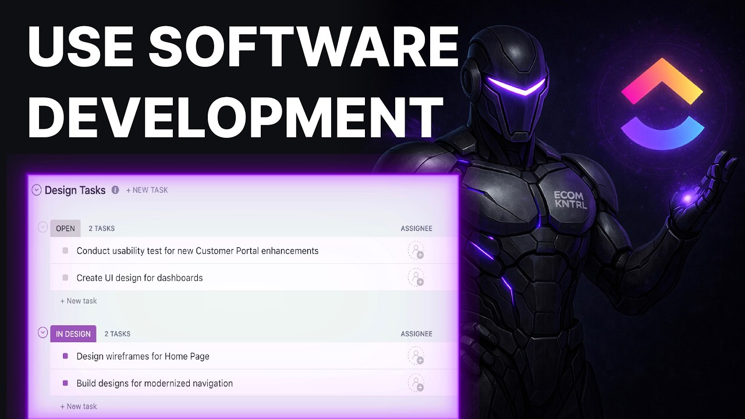Screen dimensions: 745x419
Task: Assign user to Build designs task
Action: [416, 383]
